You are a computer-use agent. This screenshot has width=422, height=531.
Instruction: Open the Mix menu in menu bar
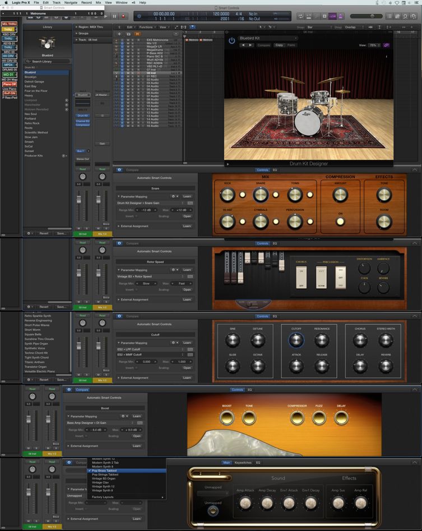coord(98,2)
